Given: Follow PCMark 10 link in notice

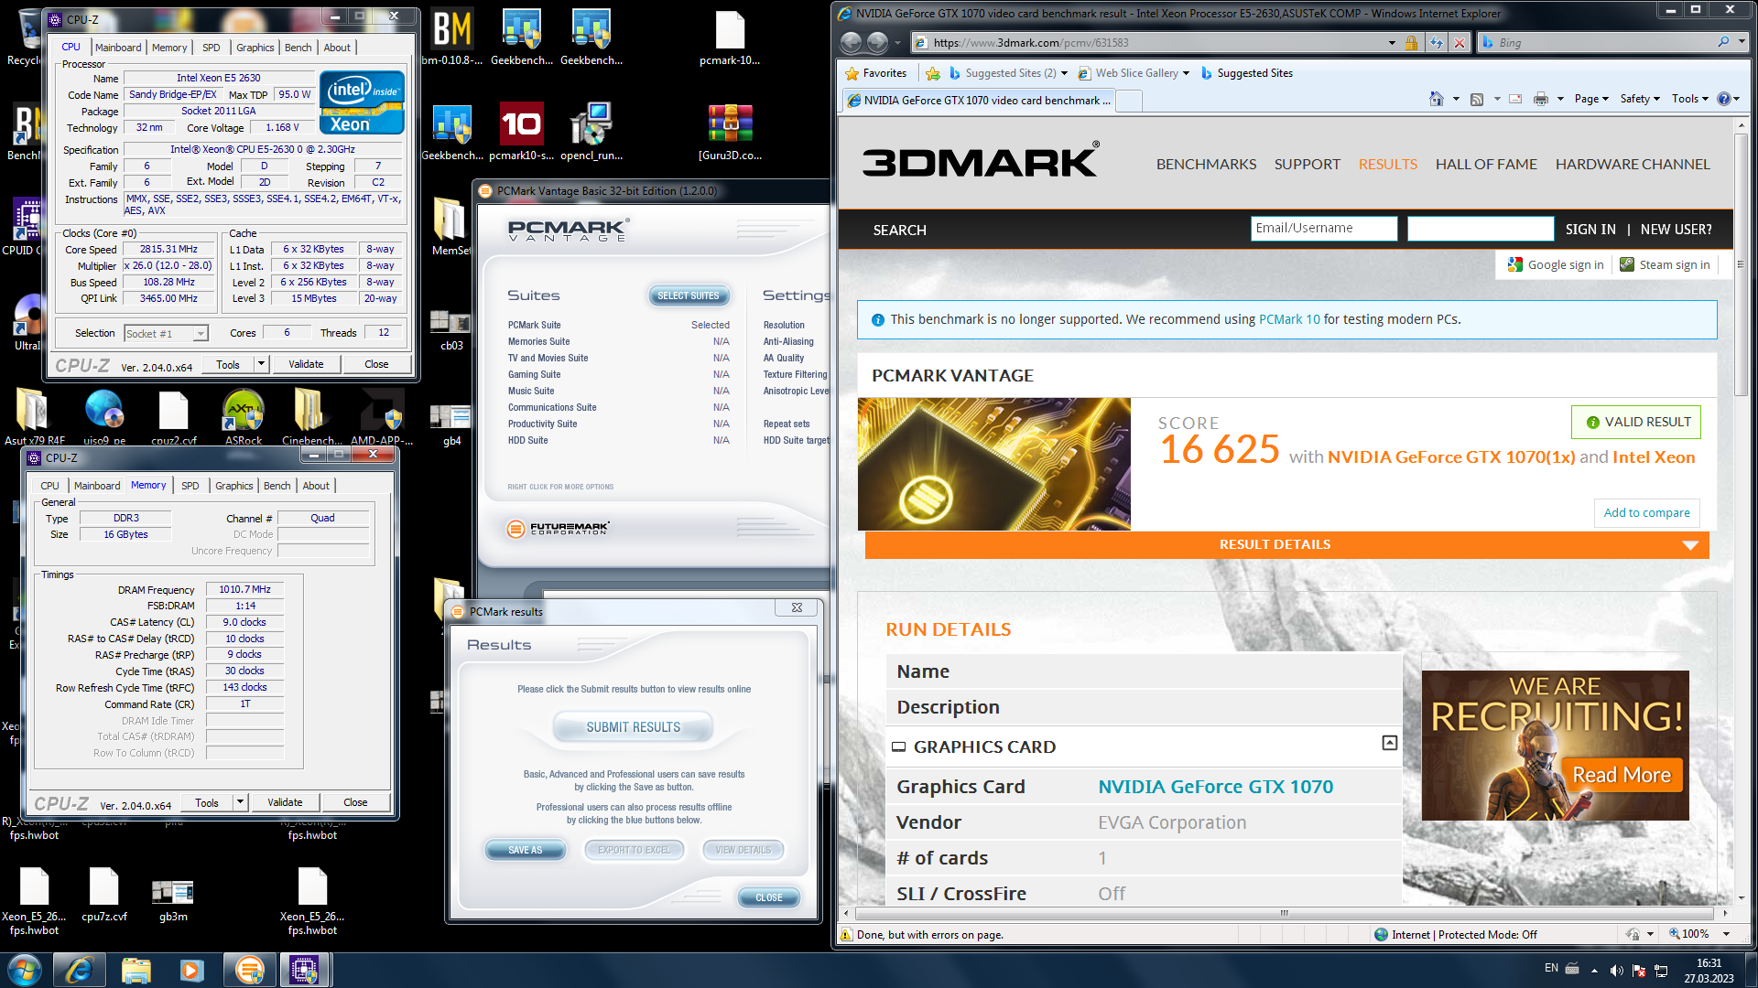Looking at the screenshot, I should tap(1289, 319).
